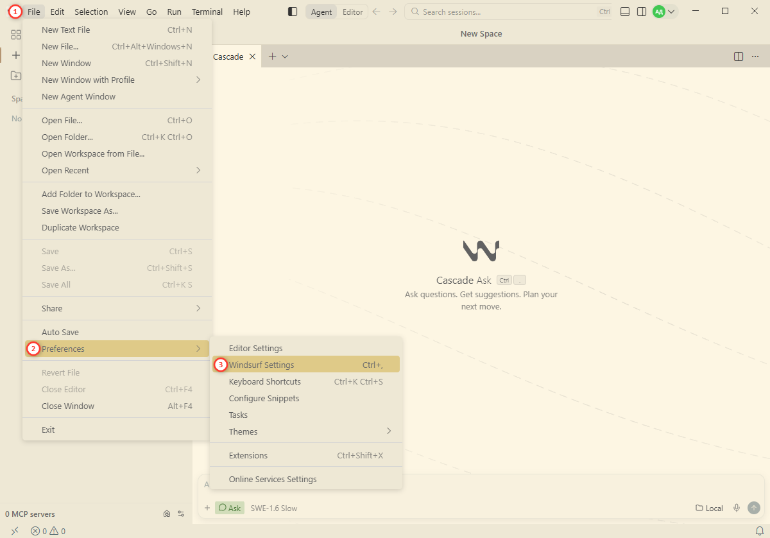Click the forward navigation arrow
This screenshot has height=538, width=770.
tap(393, 12)
